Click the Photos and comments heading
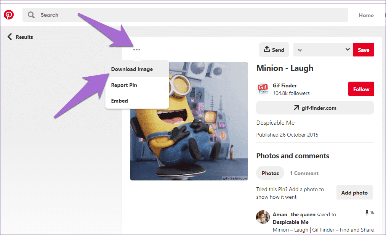This screenshot has width=386, height=235. 293,156
